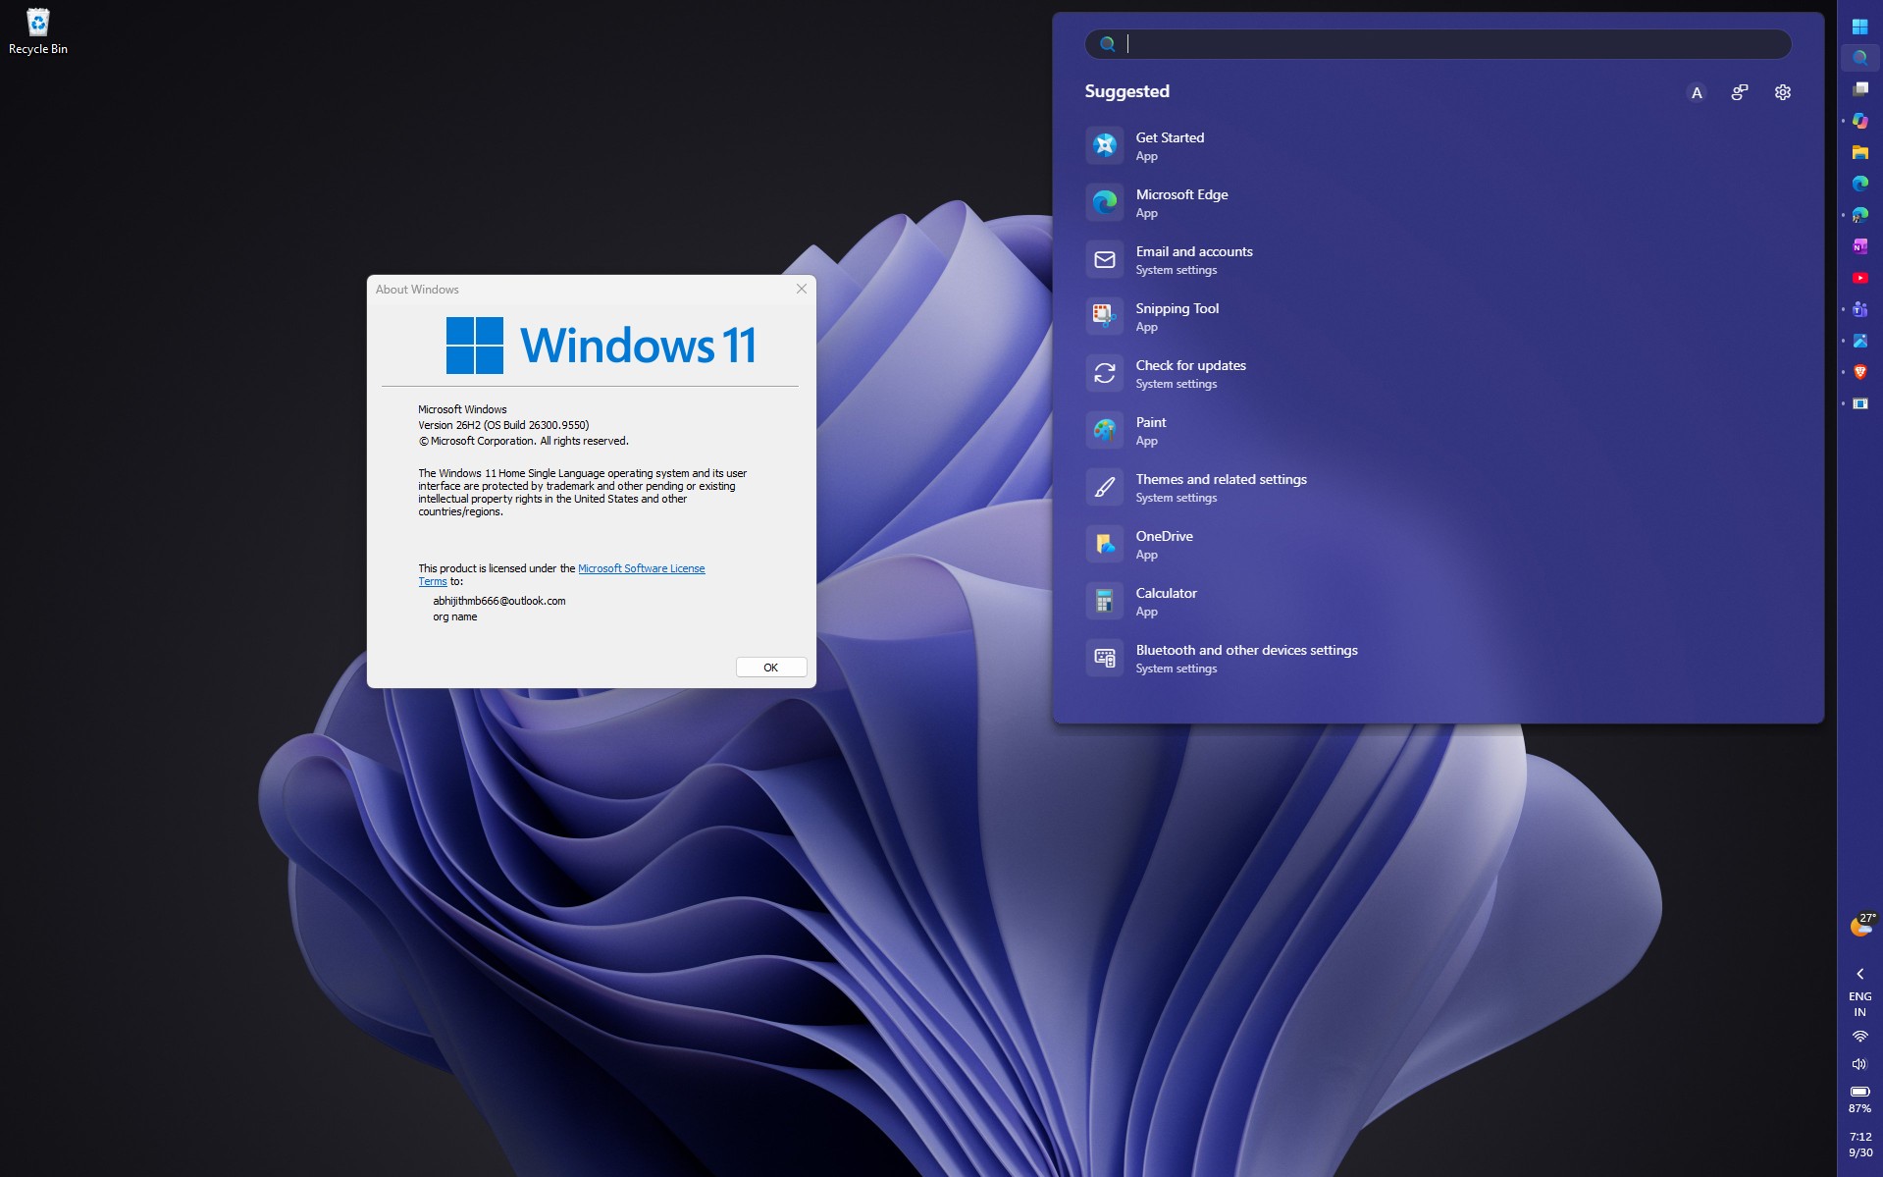Click the taskbar Search magnifier icon
The width and height of the screenshot is (1883, 1177).
[1859, 58]
